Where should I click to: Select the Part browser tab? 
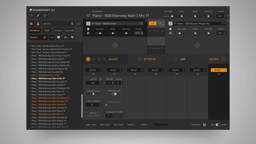pos(47,31)
